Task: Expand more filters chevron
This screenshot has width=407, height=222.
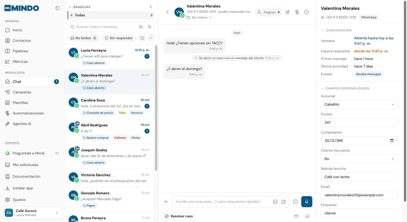Action: coord(151,38)
